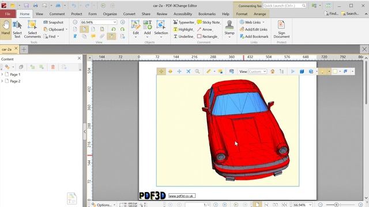Image resolution: width=369 pixels, height=207 pixels.
Task: Click the Find button at top right
Action: [331, 14]
